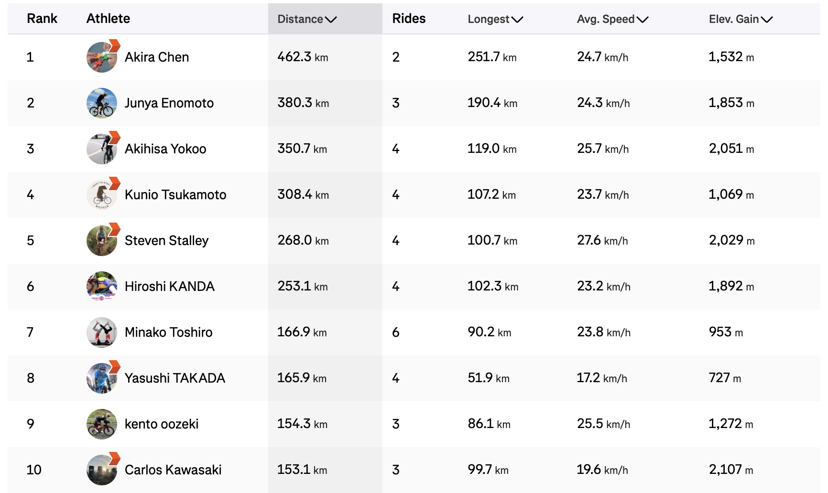Open kento oozeki's athlete profile
The width and height of the screenshot is (828, 493).
click(161, 424)
